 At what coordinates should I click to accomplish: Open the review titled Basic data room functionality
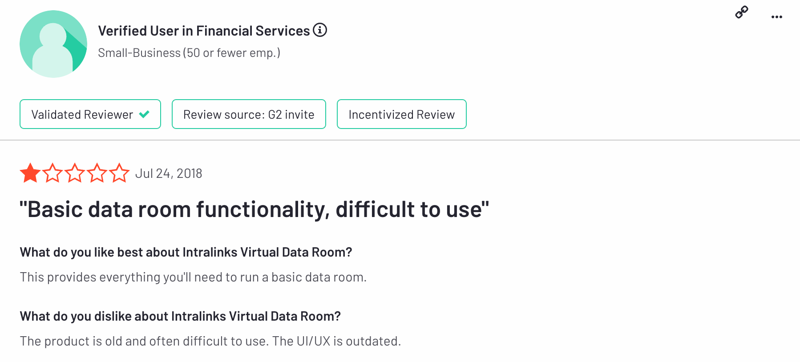[x=254, y=209]
